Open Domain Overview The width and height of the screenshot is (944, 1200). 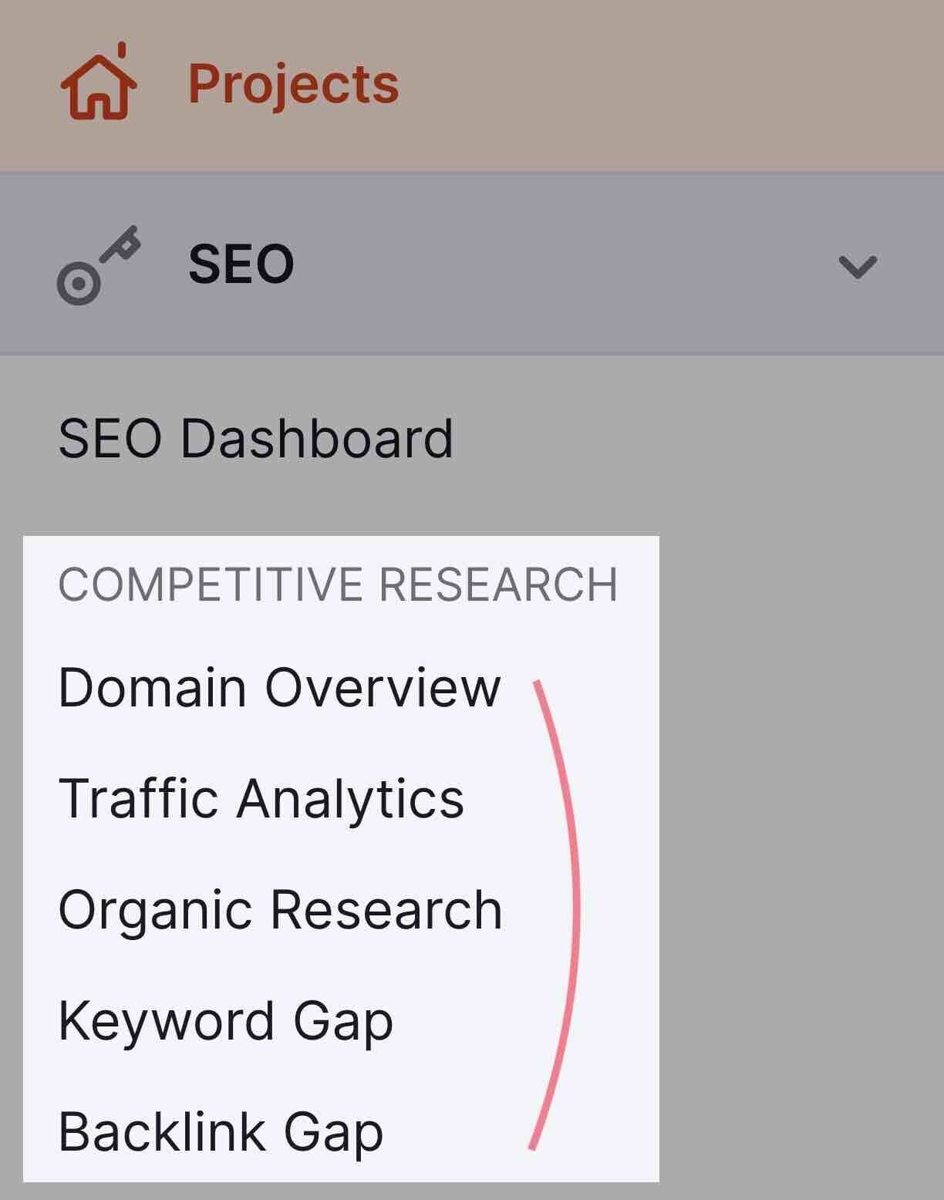point(280,686)
